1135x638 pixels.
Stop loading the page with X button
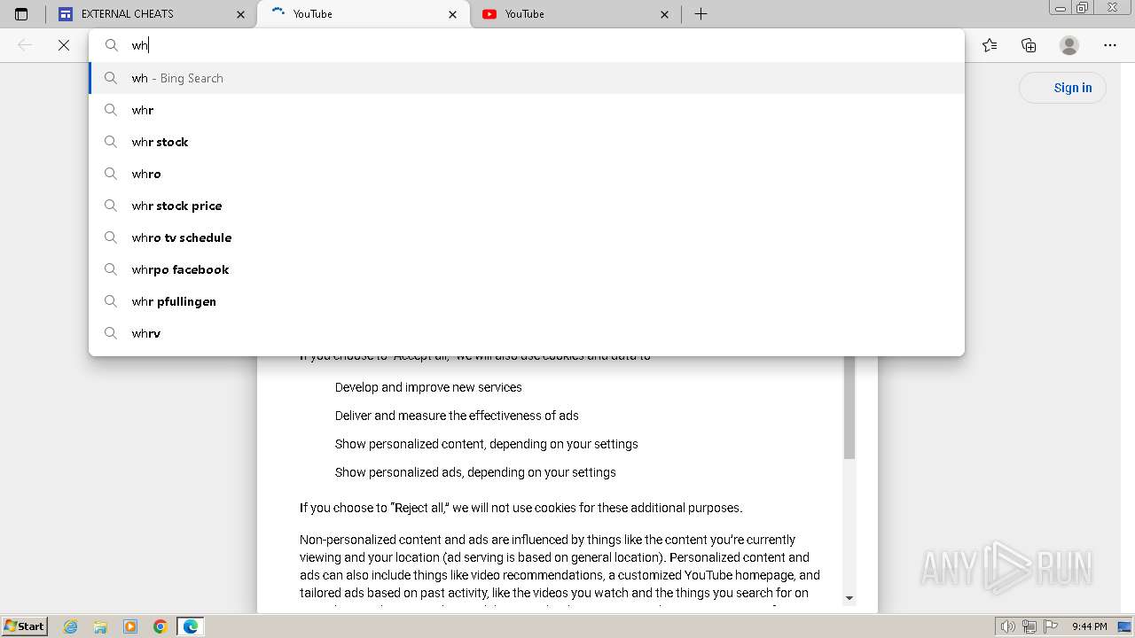64,44
